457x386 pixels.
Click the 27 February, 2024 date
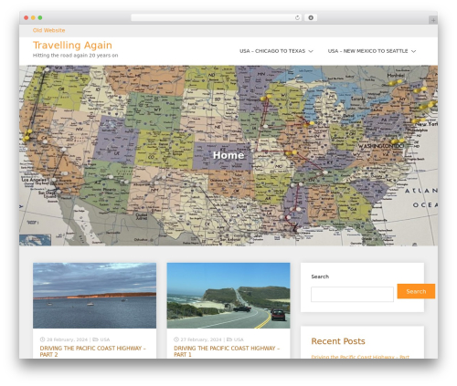point(201,339)
